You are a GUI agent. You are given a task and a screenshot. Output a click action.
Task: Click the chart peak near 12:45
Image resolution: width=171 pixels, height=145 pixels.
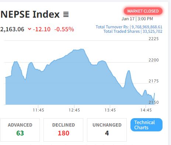pyautogui.click(x=82, y=49)
